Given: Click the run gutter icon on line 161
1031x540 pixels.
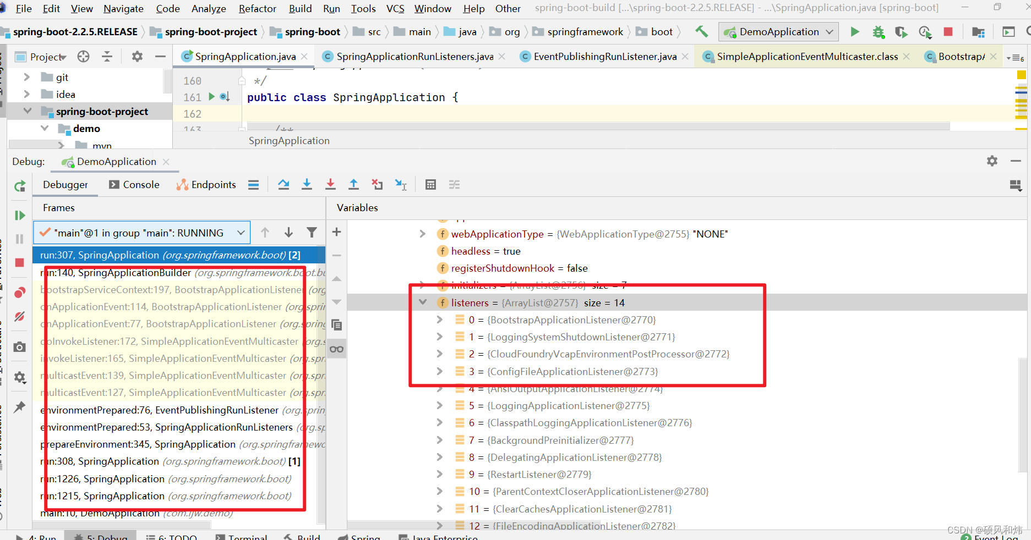Looking at the screenshot, I should click(x=212, y=97).
